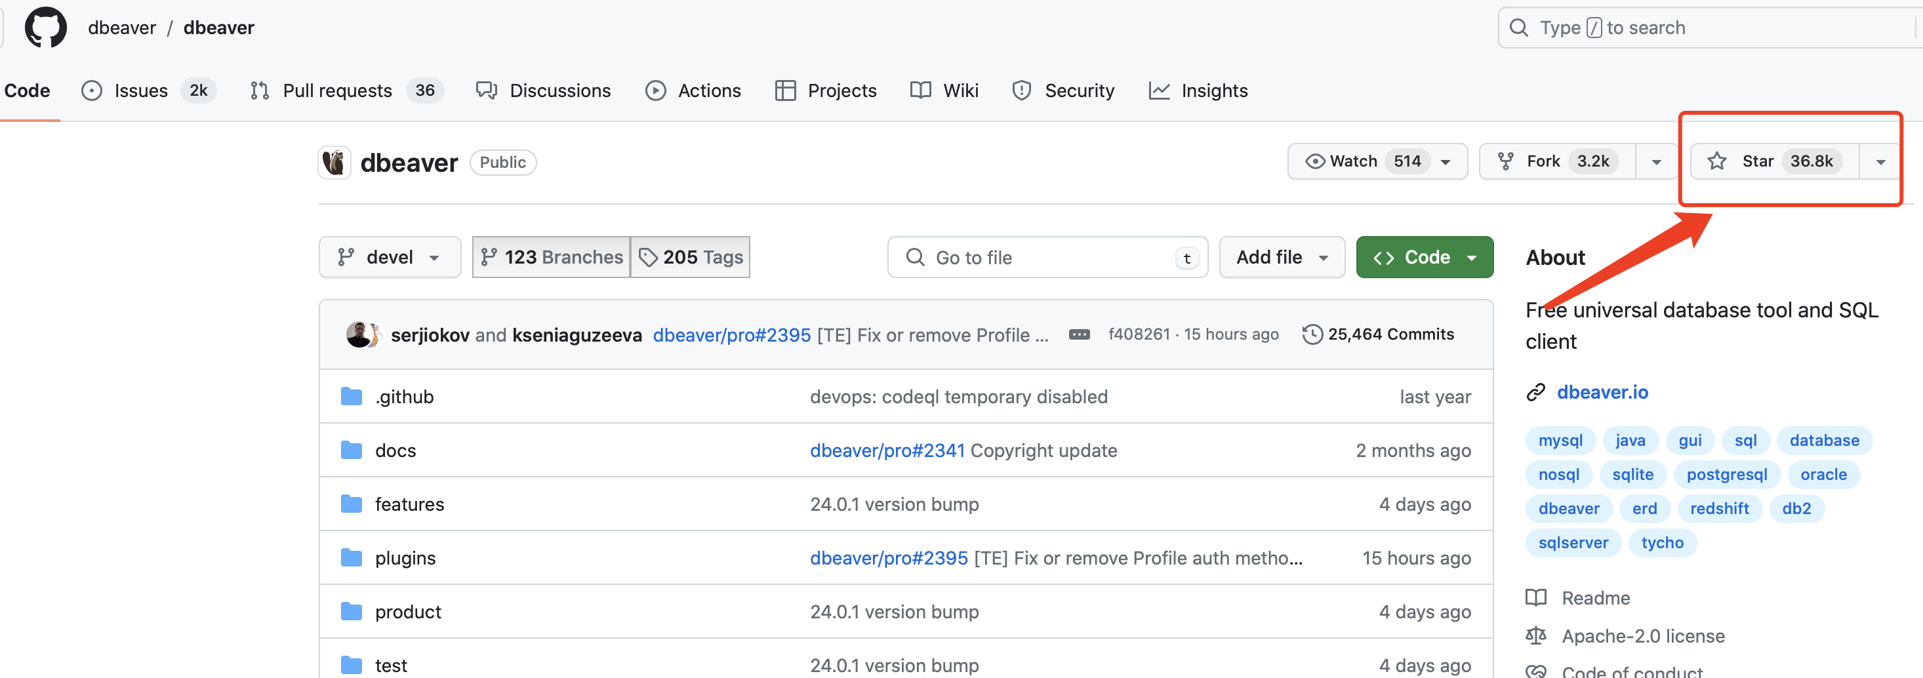Select the sql topic tag
Image resolution: width=1923 pixels, height=678 pixels.
tap(1745, 440)
